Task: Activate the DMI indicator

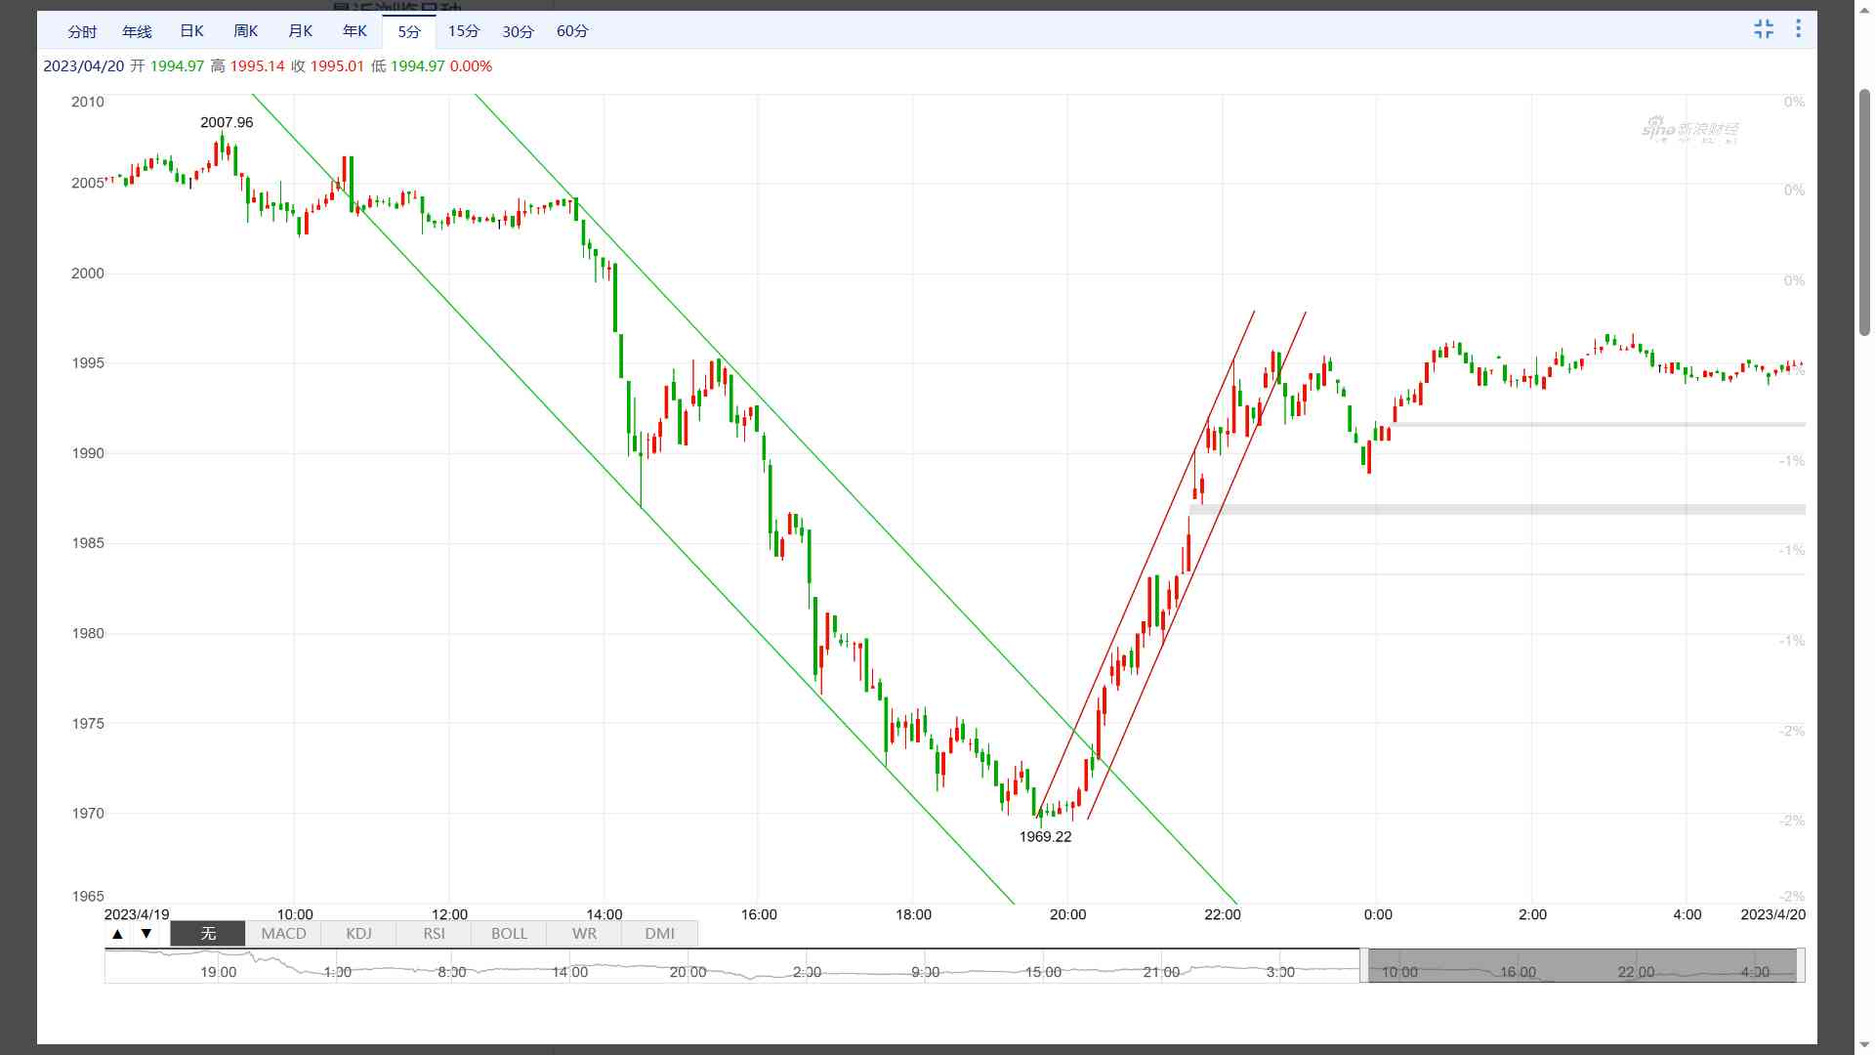Action: click(659, 934)
